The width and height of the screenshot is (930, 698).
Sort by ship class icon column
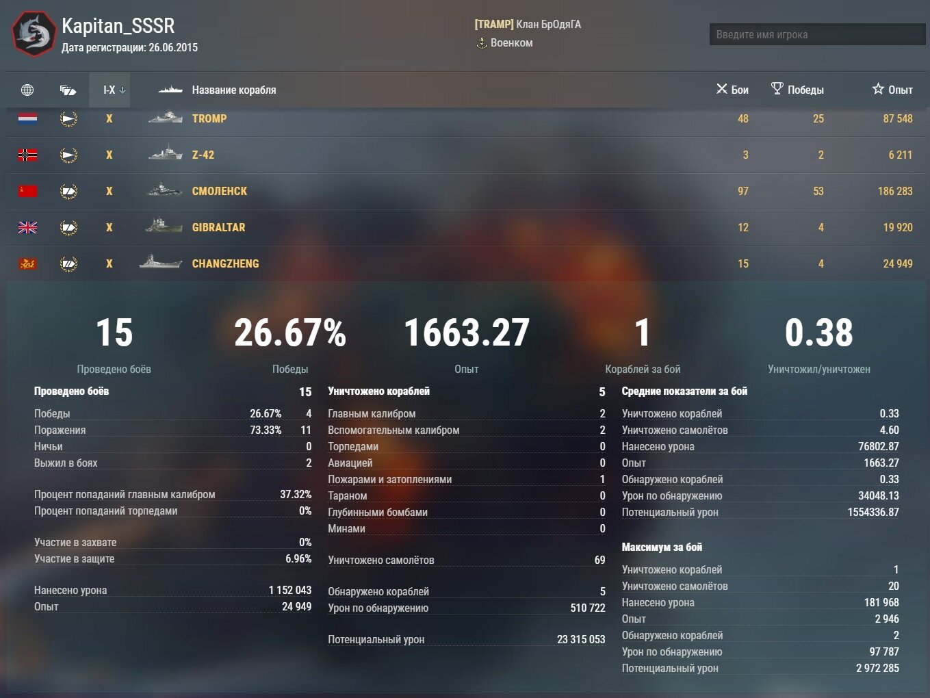(x=68, y=90)
